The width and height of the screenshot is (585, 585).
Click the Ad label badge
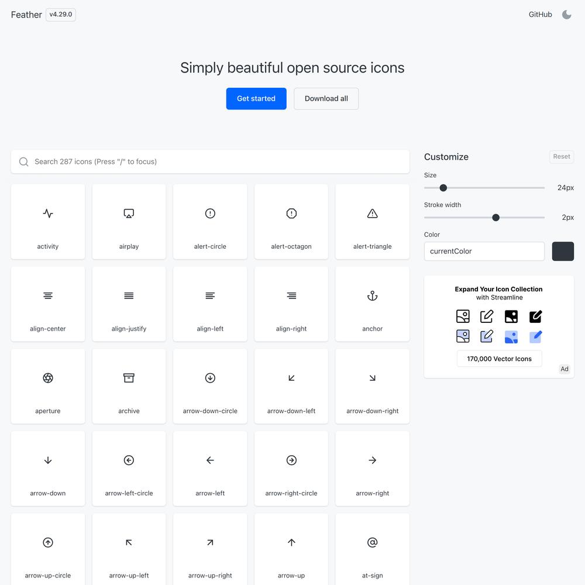564,369
